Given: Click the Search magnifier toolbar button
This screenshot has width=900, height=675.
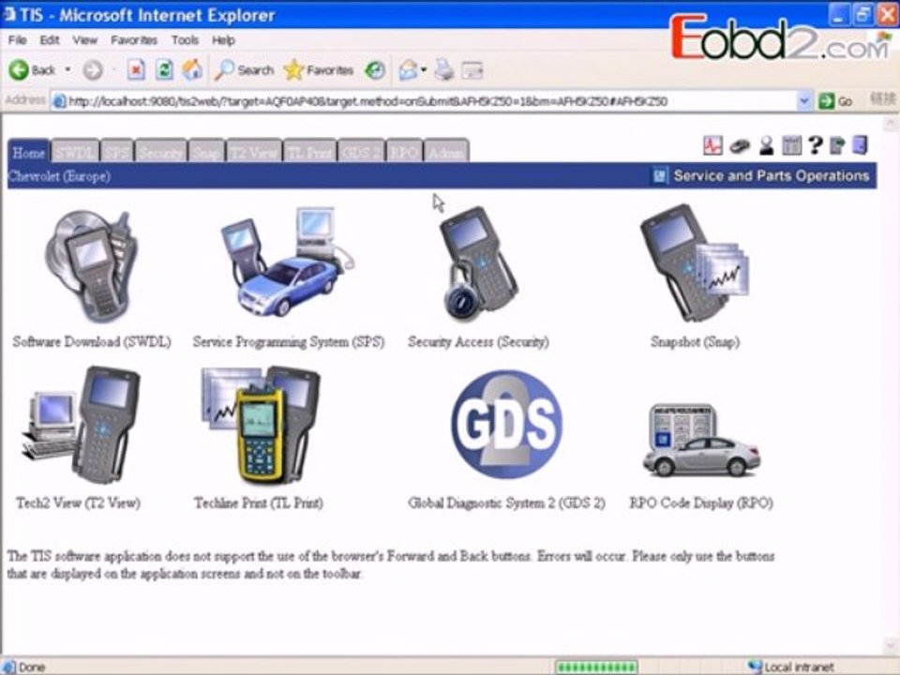Looking at the screenshot, I should [x=244, y=70].
